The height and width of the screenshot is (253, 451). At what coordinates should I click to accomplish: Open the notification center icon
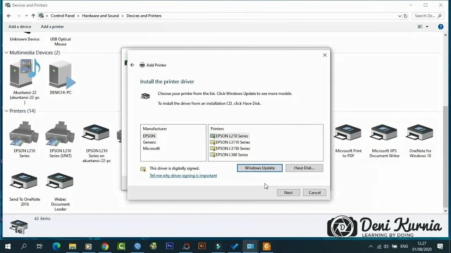[440, 246]
